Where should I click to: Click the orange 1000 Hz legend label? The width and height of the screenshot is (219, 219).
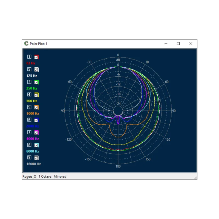point(33,113)
